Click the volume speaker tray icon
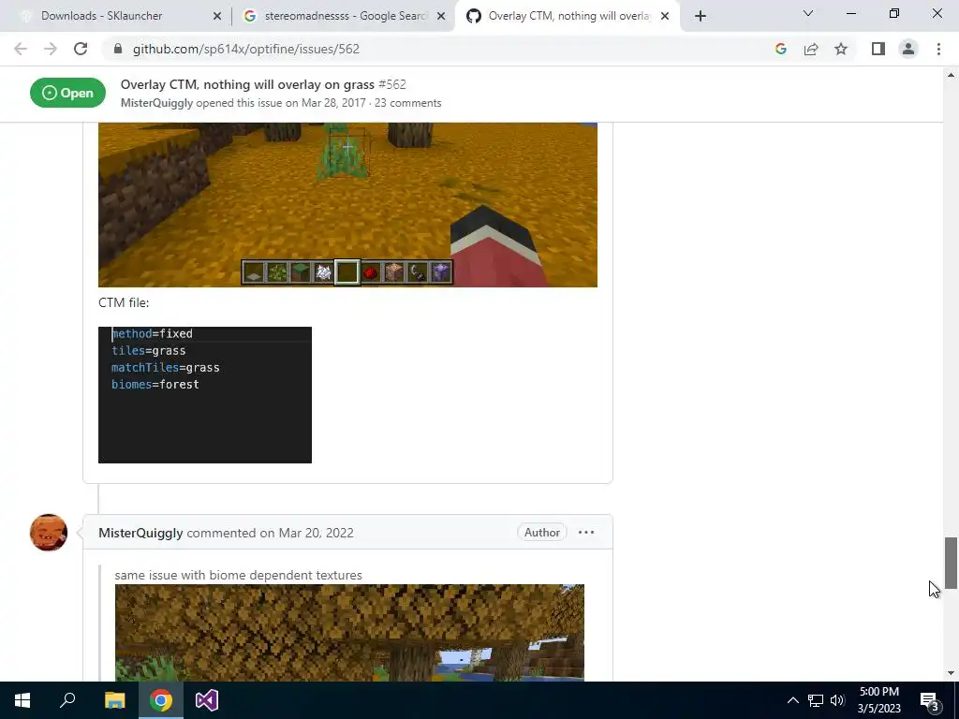959x719 pixels. tap(837, 700)
